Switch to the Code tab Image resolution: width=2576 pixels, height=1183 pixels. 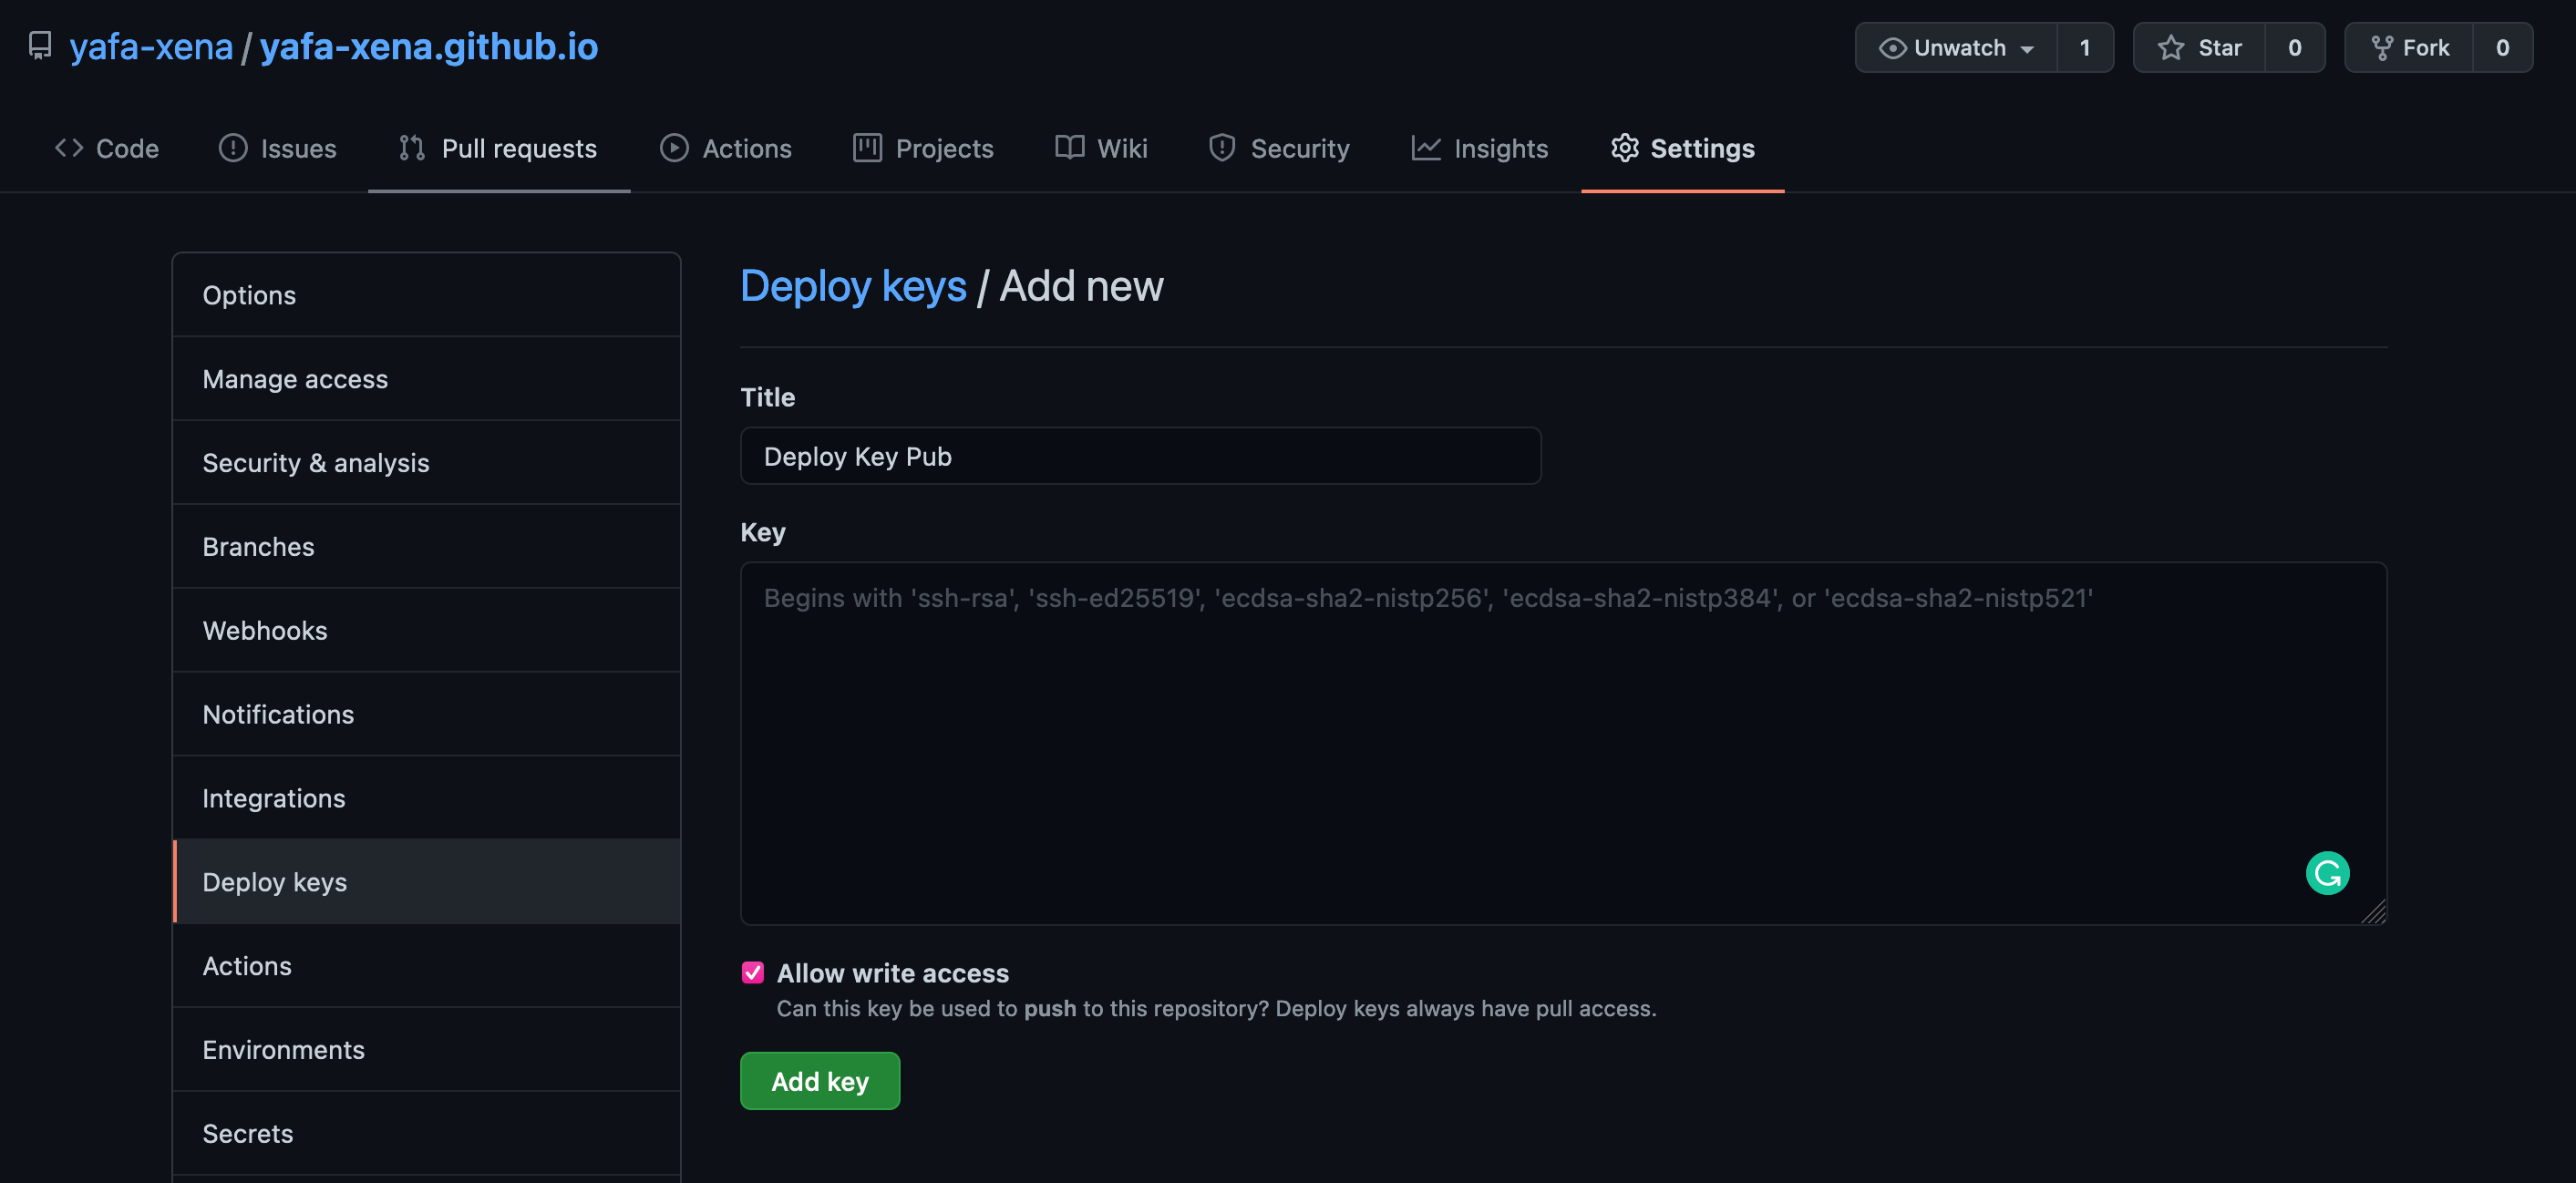(x=107, y=148)
